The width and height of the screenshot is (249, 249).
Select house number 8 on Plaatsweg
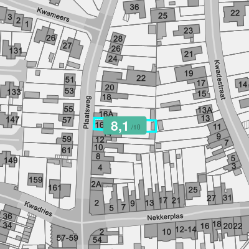click(x=98, y=156)
